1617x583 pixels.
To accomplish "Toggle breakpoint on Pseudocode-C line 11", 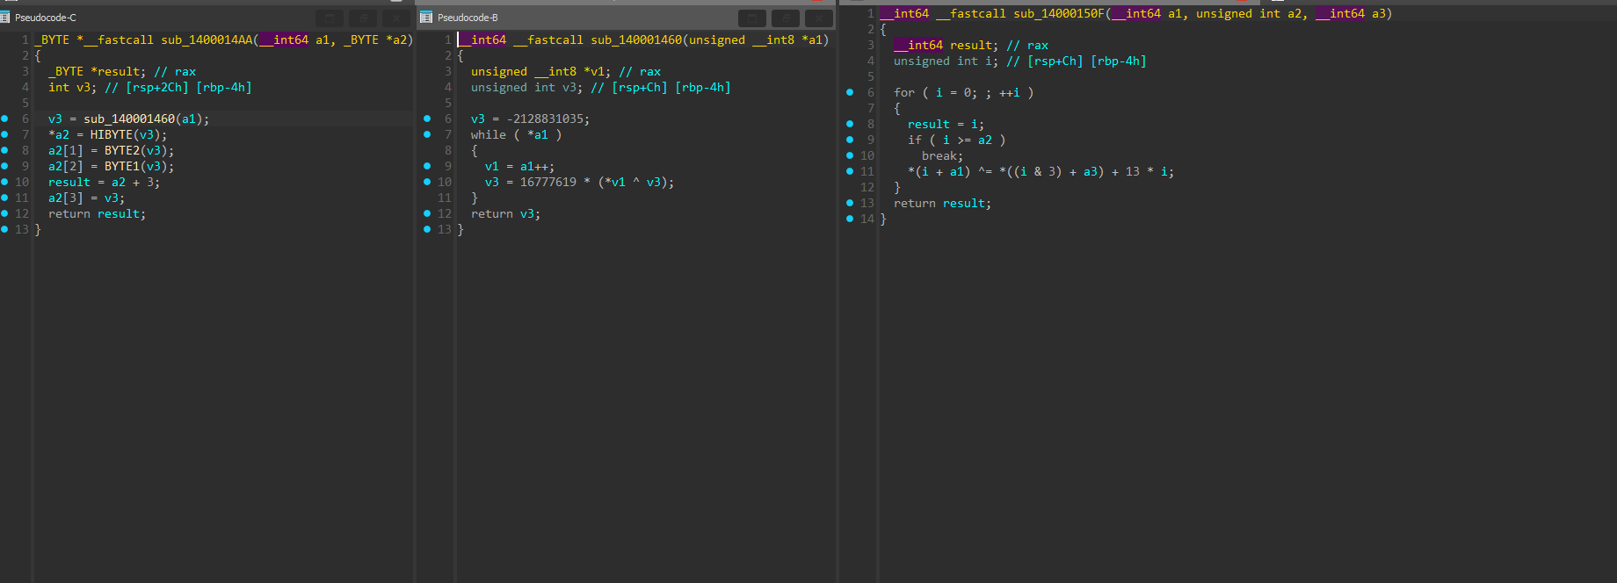I will tap(4, 198).
